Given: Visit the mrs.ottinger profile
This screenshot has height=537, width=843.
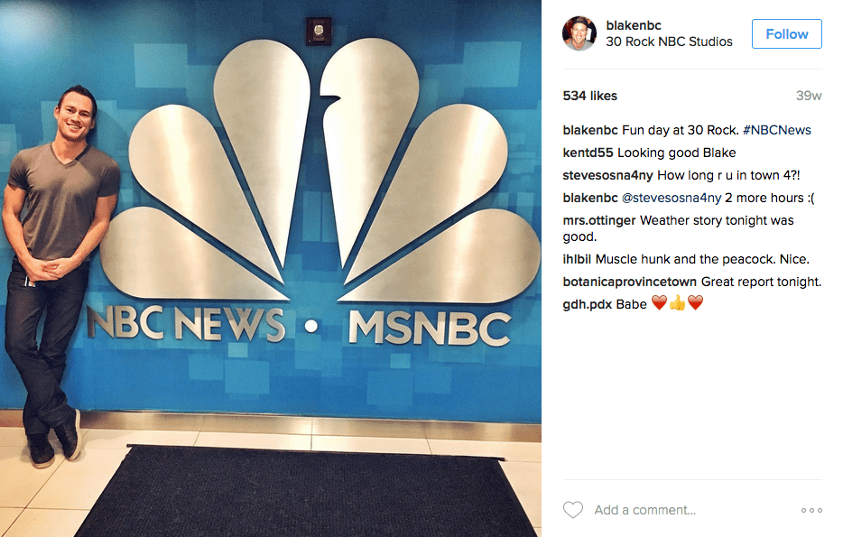Looking at the screenshot, I should click(599, 220).
